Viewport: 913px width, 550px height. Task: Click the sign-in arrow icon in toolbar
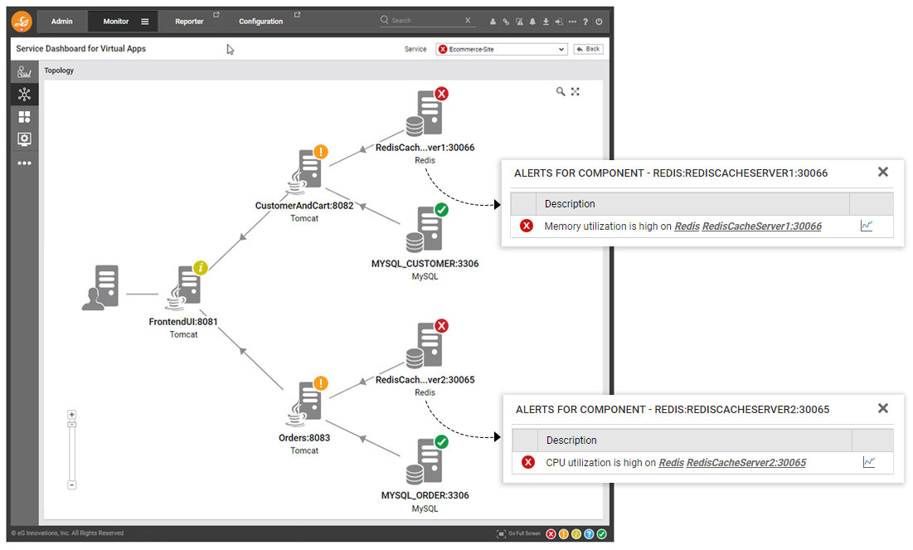tap(559, 22)
